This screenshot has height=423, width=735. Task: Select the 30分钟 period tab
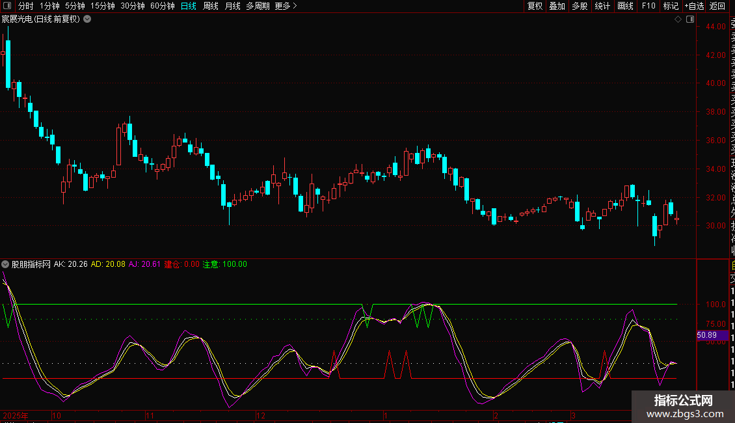pos(133,6)
